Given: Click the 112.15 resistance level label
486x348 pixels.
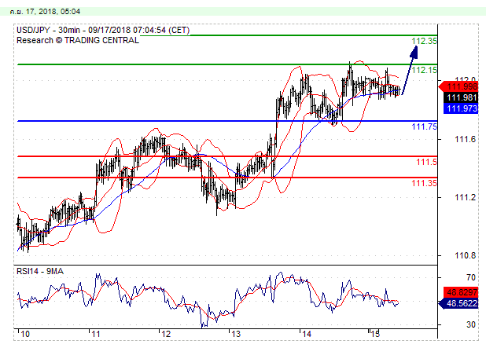Looking at the screenshot, I should (x=424, y=70).
